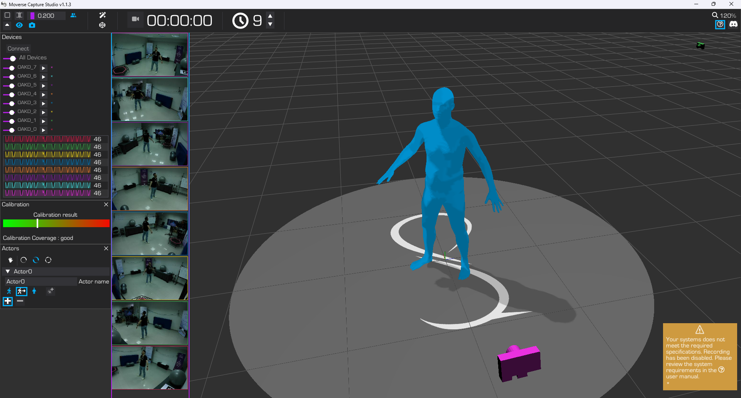741x398 pixels.
Task: Toggle the OAKD_3 device switch
Action: 9,103
